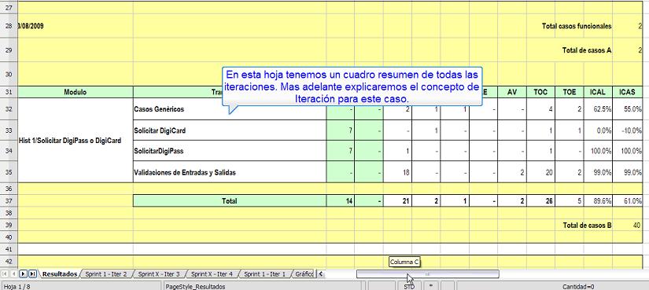Go to last sheet tab arrow
This screenshot has width=649, height=290.
coord(32,273)
